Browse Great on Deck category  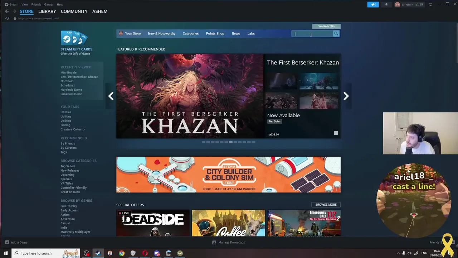(70, 192)
